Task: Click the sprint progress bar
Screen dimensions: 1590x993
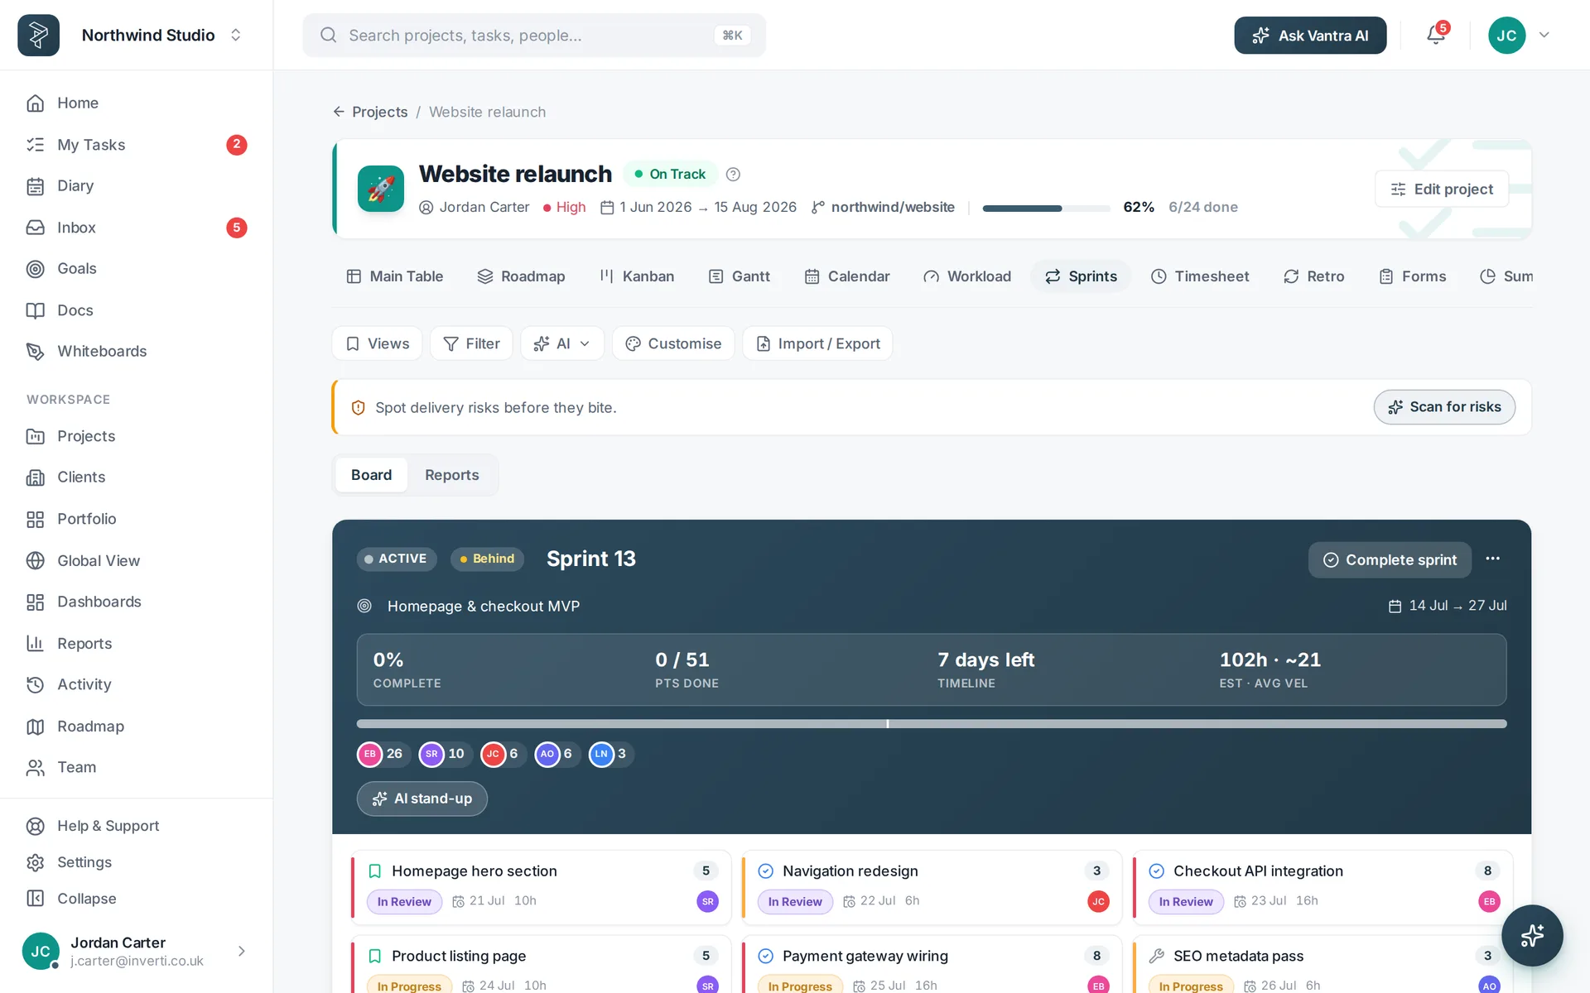Action: 931,724
